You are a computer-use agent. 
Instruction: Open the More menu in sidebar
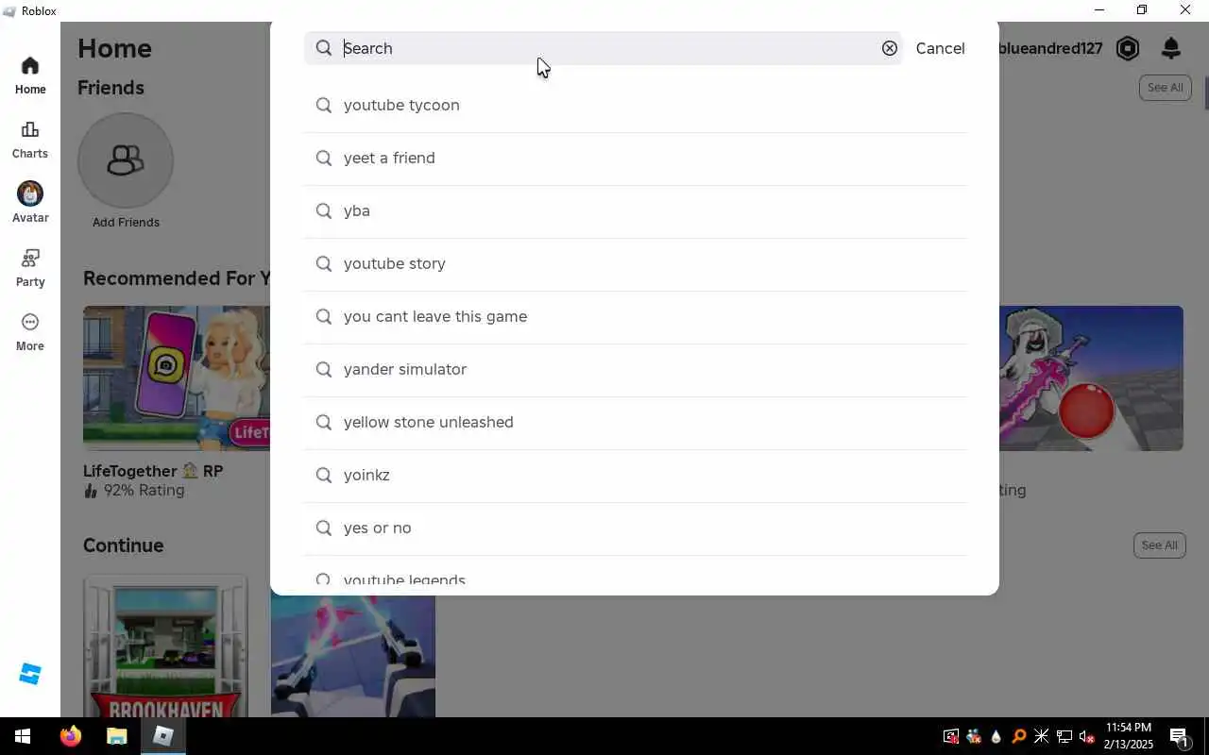click(x=30, y=332)
